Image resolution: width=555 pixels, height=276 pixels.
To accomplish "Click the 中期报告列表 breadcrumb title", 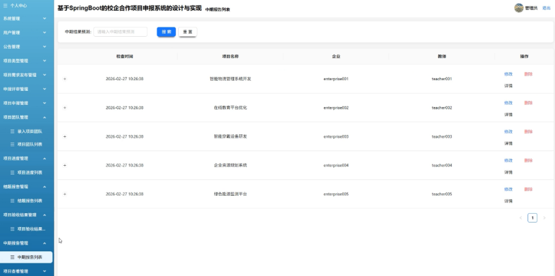I will [218, 9].
